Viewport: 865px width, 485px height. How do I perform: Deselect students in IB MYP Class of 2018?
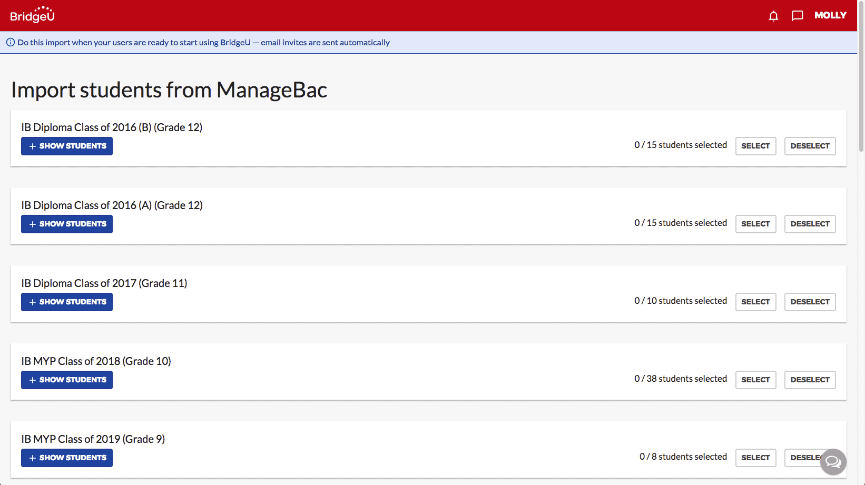pos(810,380)
